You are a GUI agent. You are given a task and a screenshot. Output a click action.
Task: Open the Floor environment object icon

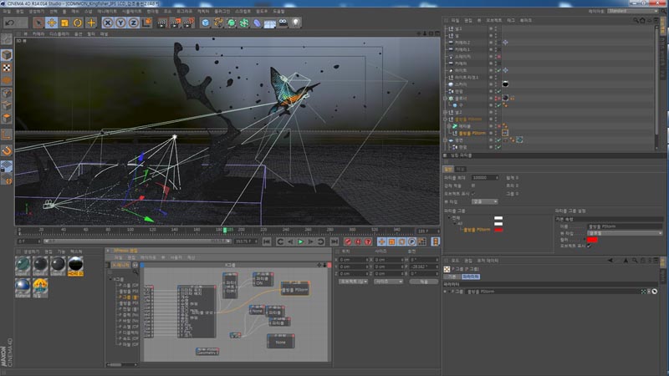269,23
